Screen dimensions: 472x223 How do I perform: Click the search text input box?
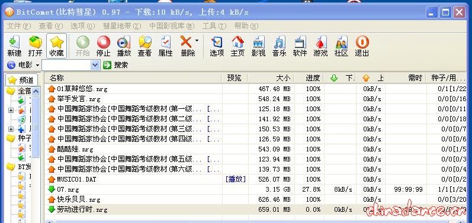66,65
